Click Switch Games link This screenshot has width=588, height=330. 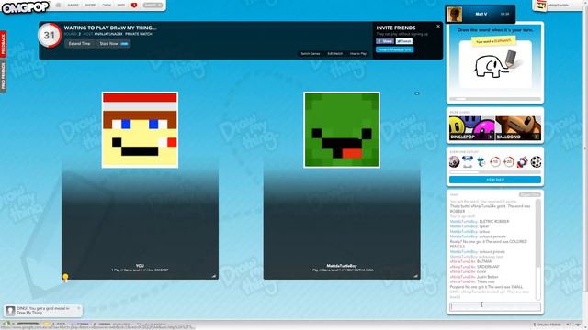click(311, 54)
